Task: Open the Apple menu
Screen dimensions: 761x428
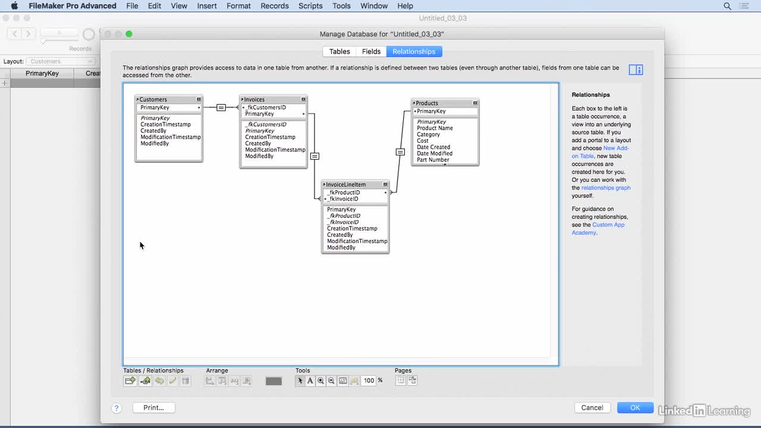Action: 14,6
